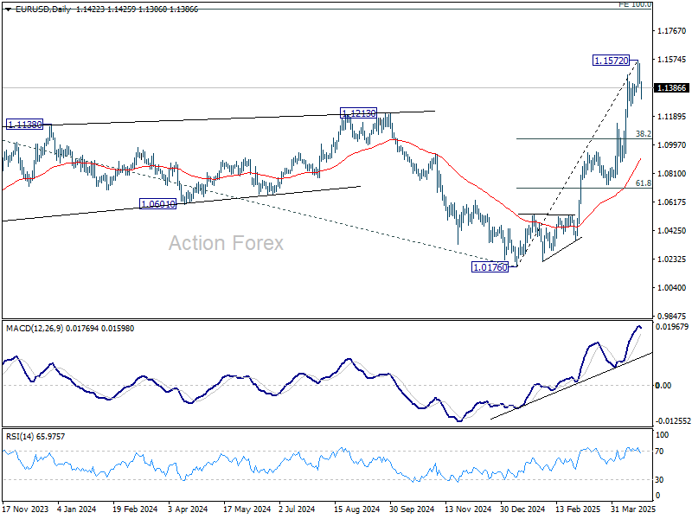The image size is (692, 519).
Task: Click the 1.13380 price label at left
Action: pyautogui.click(x=26, y=125)
